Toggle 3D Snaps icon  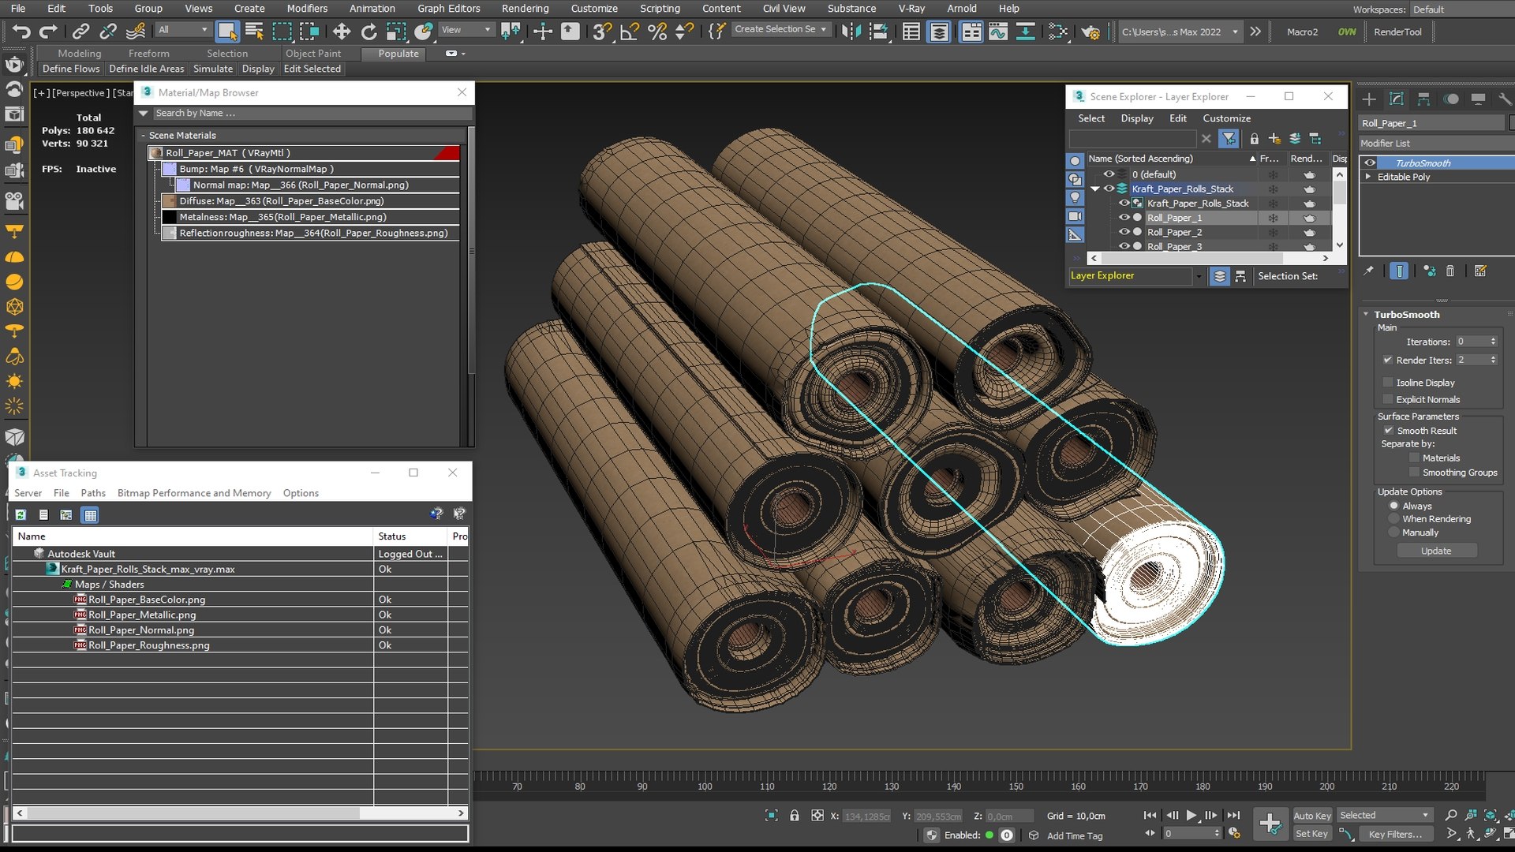tap(601, 32)
